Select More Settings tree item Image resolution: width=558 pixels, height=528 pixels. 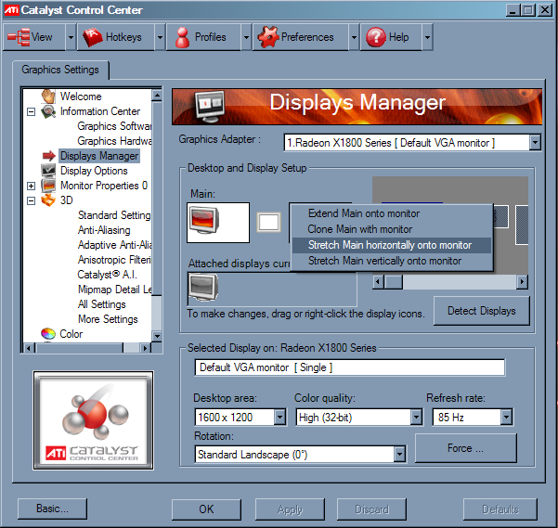[x=108, y=319]
